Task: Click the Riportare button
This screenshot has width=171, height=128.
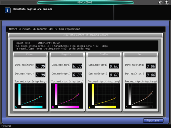Action: (153, 121)
